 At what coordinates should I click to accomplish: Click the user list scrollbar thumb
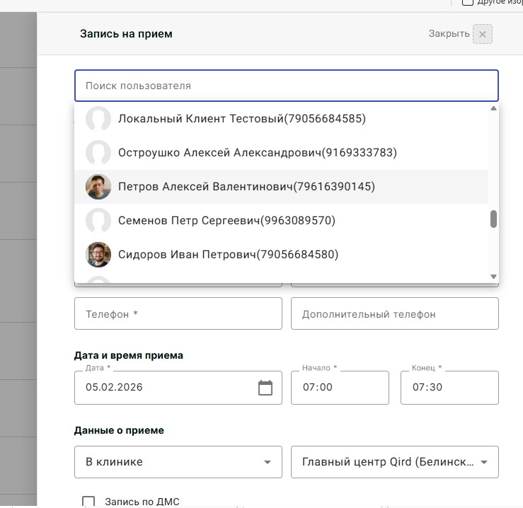point(493,219)
